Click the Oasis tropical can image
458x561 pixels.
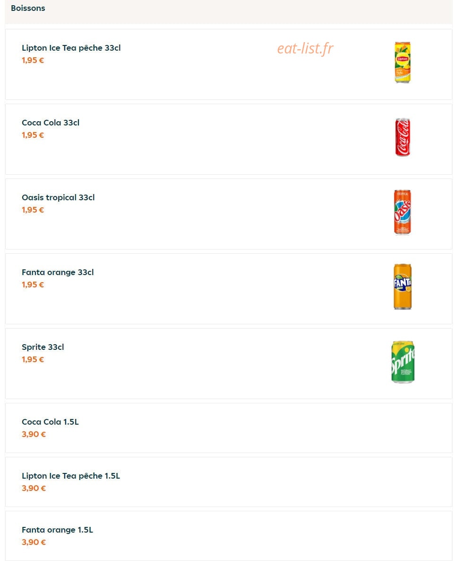[x=402, y=212]
